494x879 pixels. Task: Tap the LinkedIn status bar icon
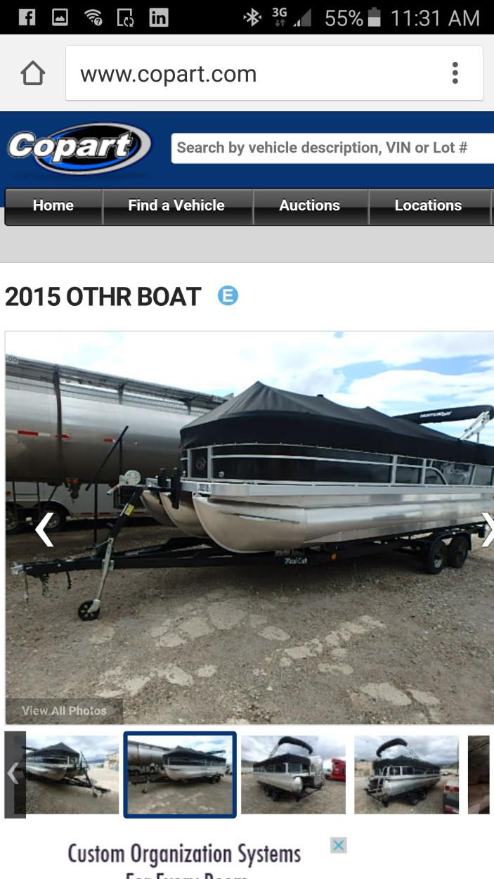coord(159,17)
